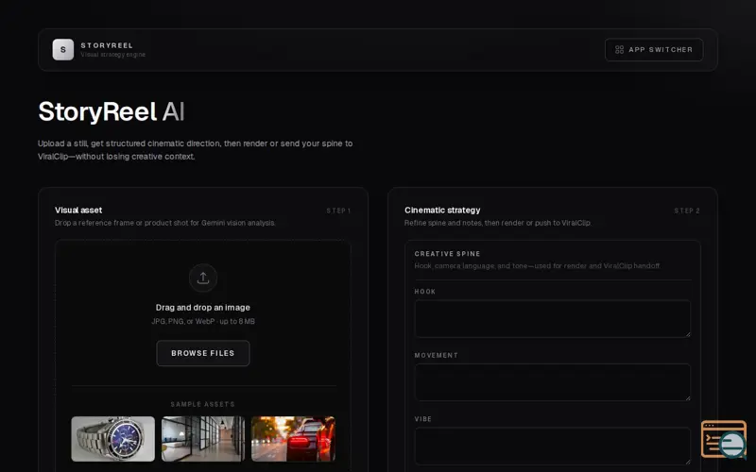
Task: Click the 'VIBE' field label
Action: (423, 419)
